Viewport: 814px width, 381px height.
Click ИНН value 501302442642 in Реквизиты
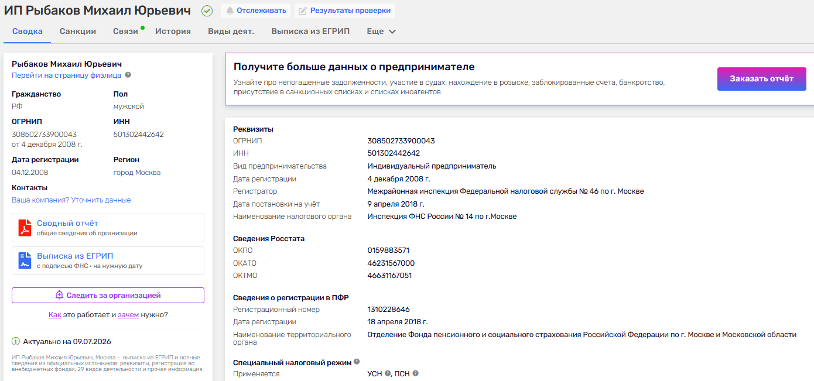[394, 153]
